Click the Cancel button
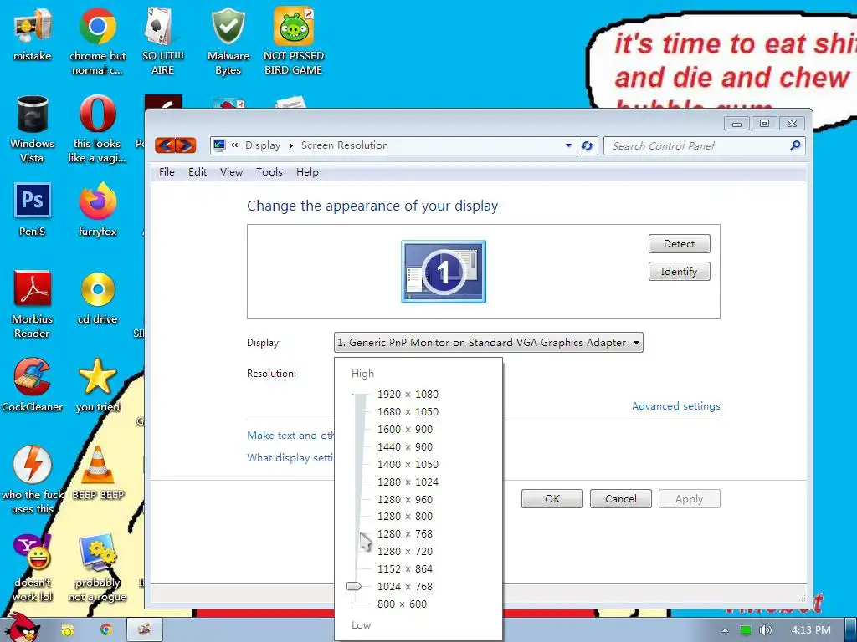This screenshot has height=642, width=857. click(620, 498)
